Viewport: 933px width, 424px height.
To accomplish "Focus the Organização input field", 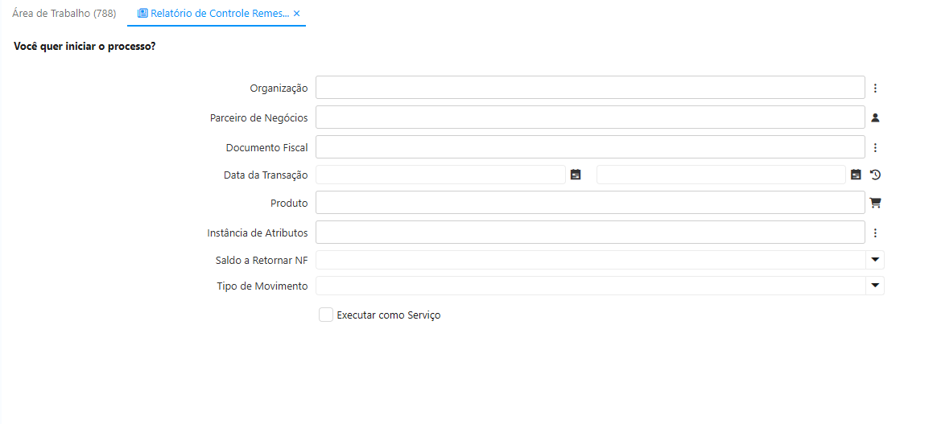I will [590, 88].
